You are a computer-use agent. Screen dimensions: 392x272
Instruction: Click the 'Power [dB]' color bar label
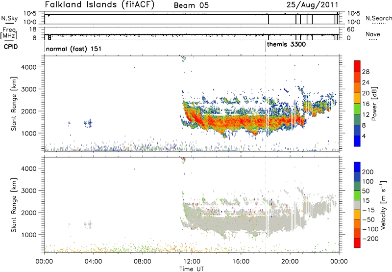(374, 104)
